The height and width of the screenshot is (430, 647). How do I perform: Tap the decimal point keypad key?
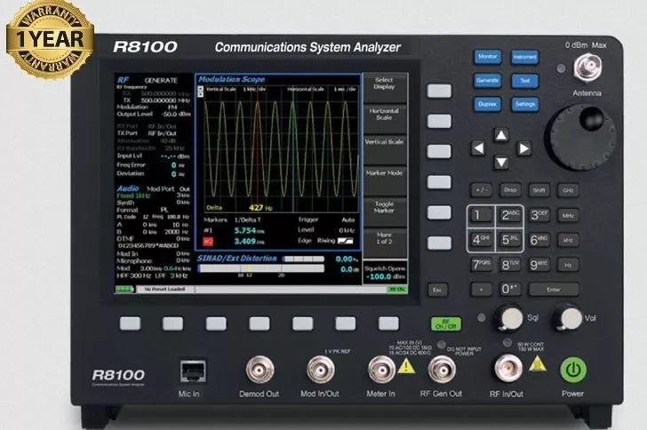pyautogui.click(x=481, y=290)
